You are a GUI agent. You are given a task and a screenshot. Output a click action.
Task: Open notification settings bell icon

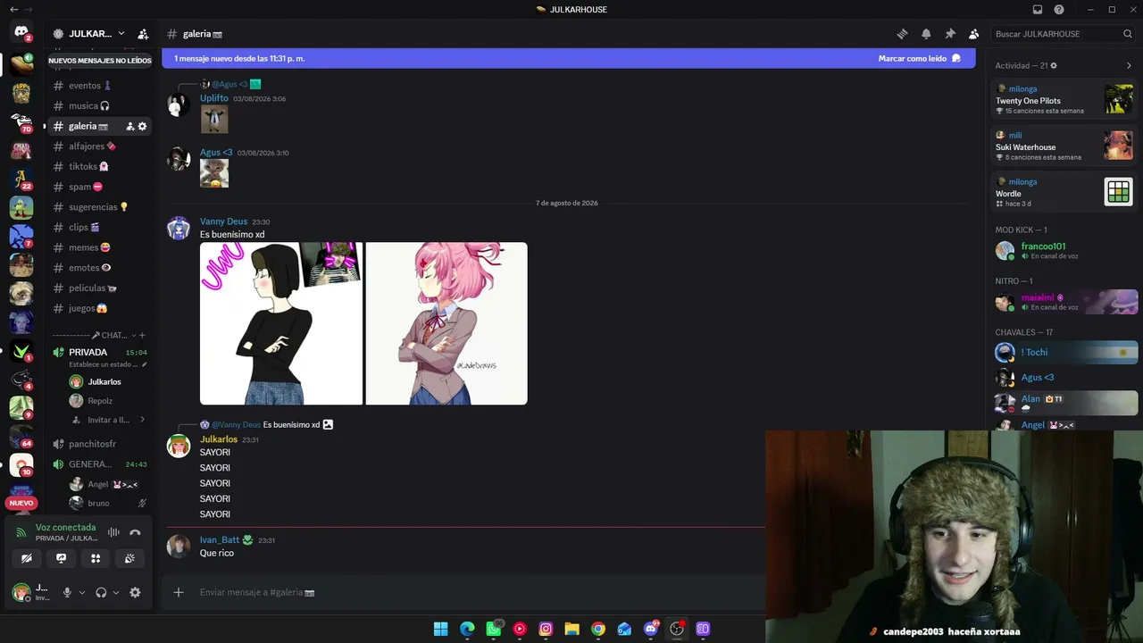(926, 34)
